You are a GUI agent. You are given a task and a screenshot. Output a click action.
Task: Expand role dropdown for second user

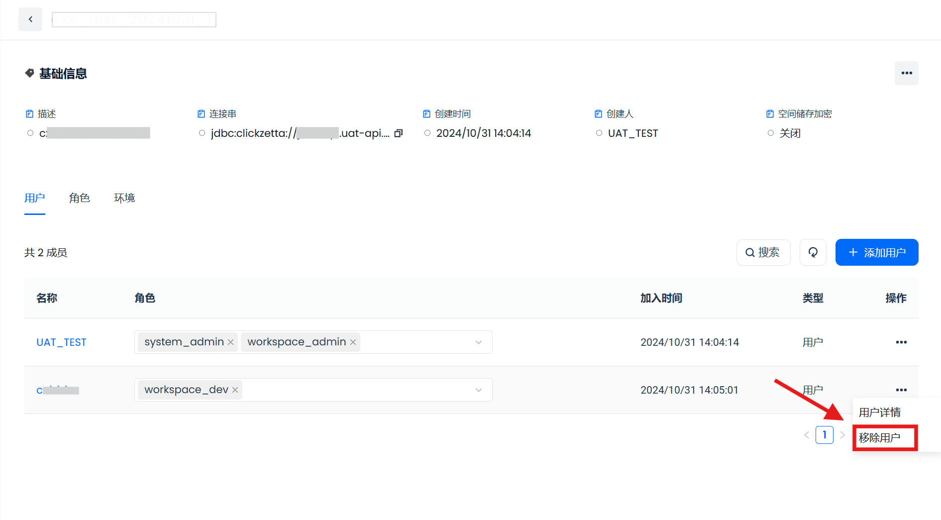point(478,390)
